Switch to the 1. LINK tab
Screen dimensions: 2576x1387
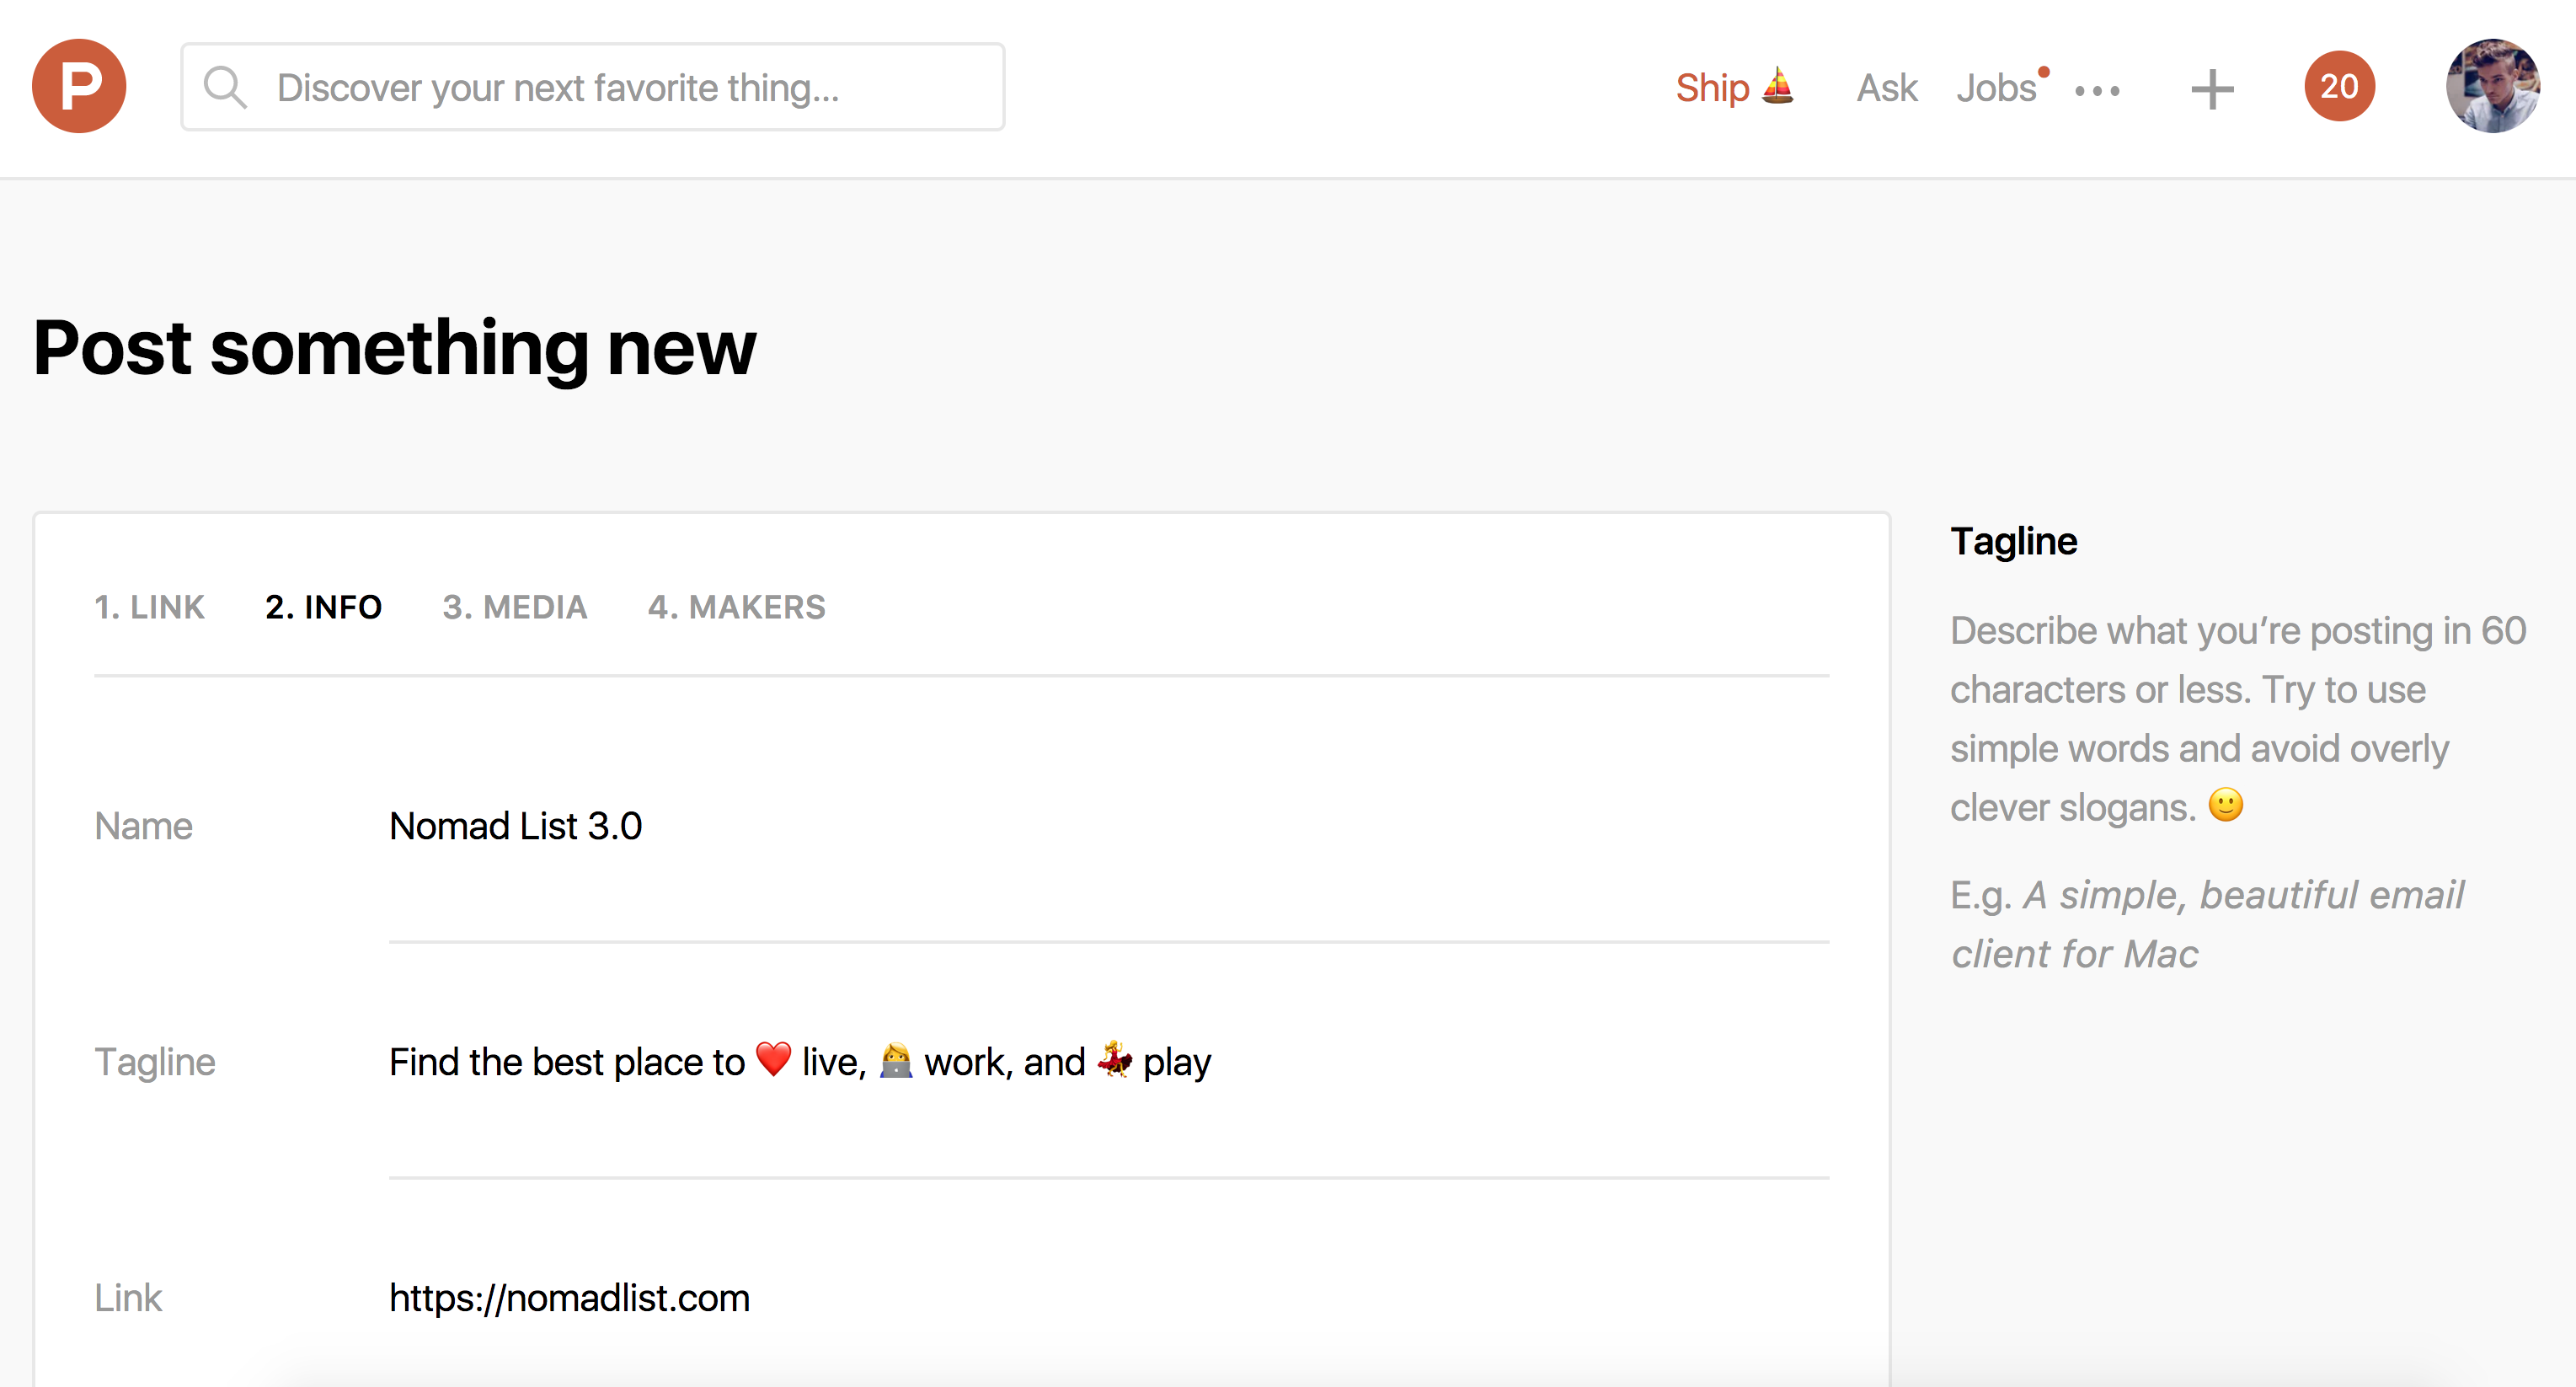click(x=150, y=607)
